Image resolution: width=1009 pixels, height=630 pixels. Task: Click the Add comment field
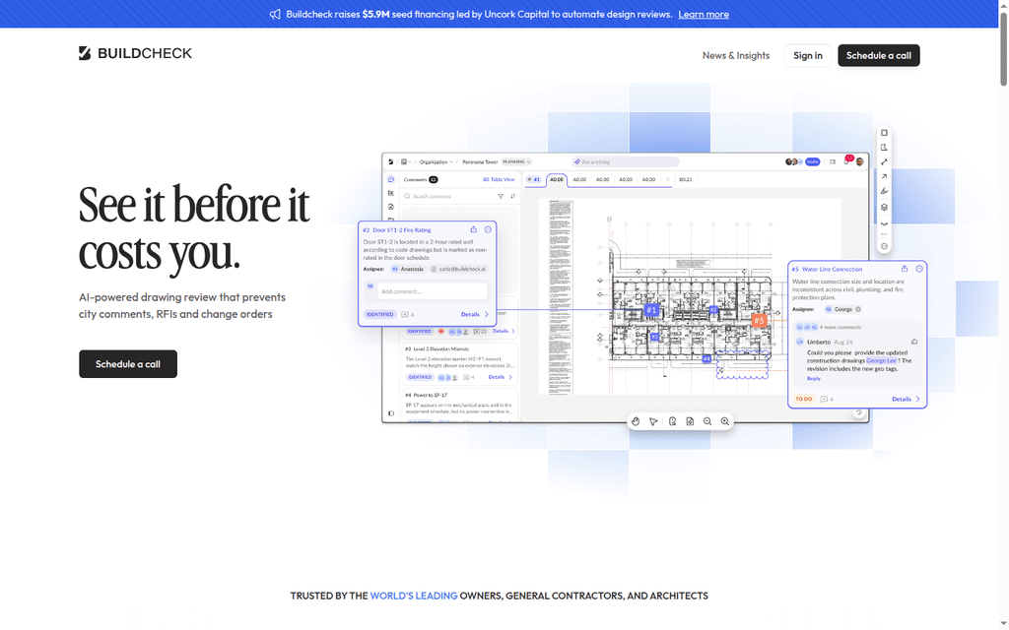pyautogui.click(x=433, y=291)
